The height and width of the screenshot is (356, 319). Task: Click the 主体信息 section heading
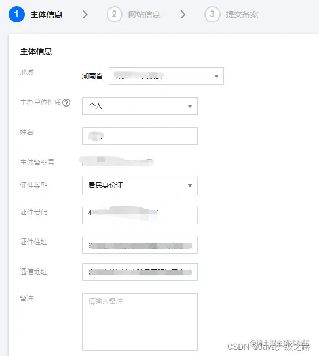pyautogui.click(x=36, y=51)
